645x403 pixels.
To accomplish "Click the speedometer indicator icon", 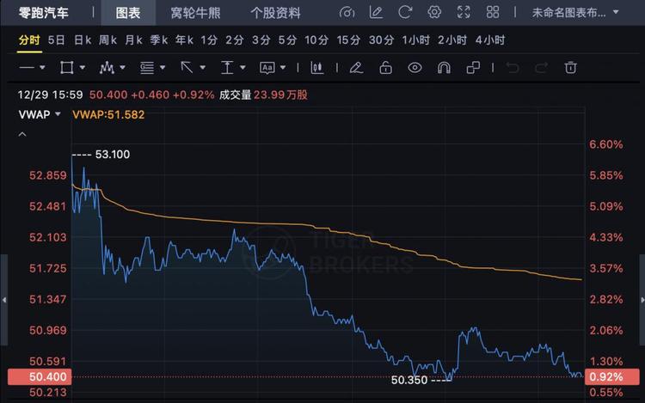I will (347, 13).
